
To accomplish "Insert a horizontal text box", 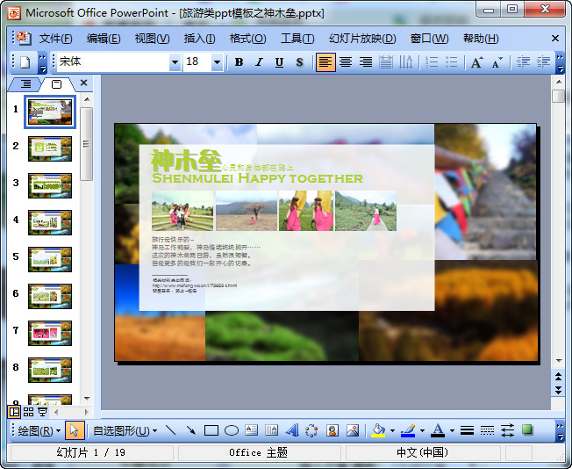I will pos(251,430).
